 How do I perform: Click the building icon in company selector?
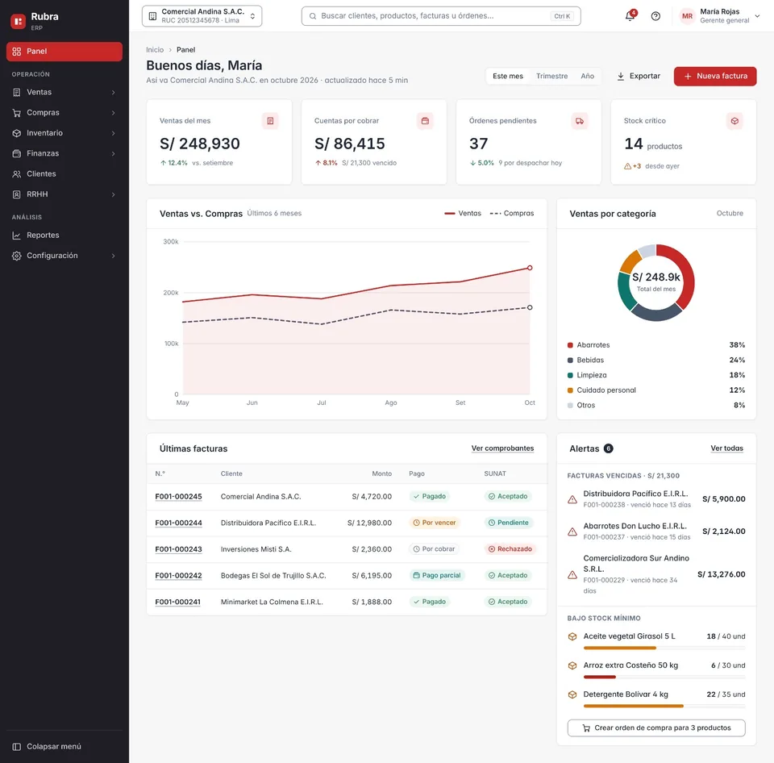[x=152, y=16]
